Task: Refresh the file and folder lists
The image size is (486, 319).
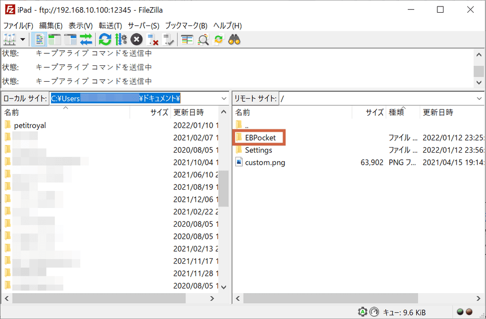Action: pos(105,39)
